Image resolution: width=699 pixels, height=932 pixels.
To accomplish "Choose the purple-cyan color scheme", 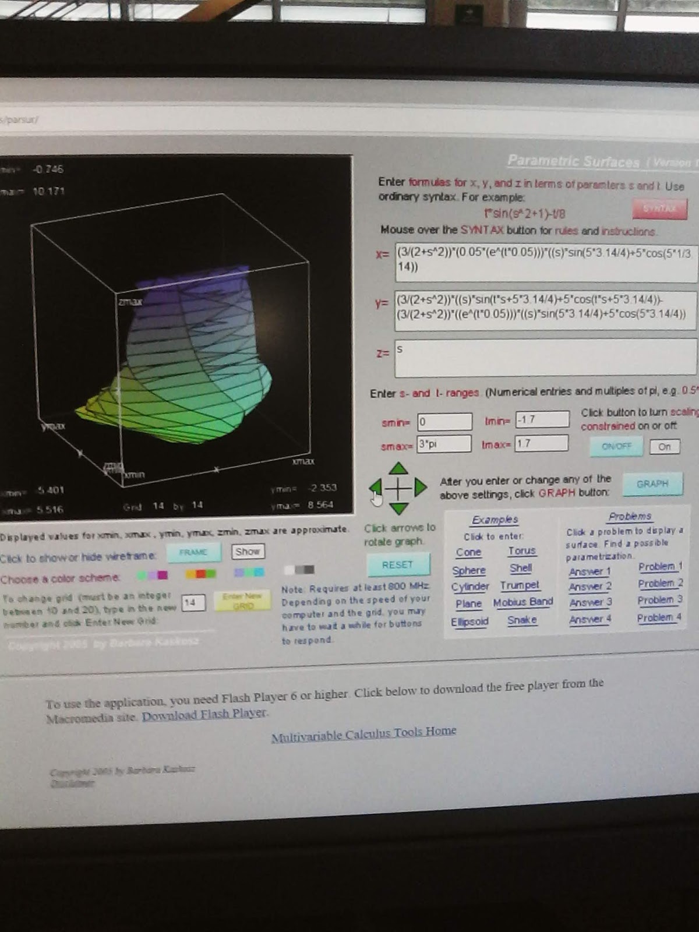I will (249, 573).
